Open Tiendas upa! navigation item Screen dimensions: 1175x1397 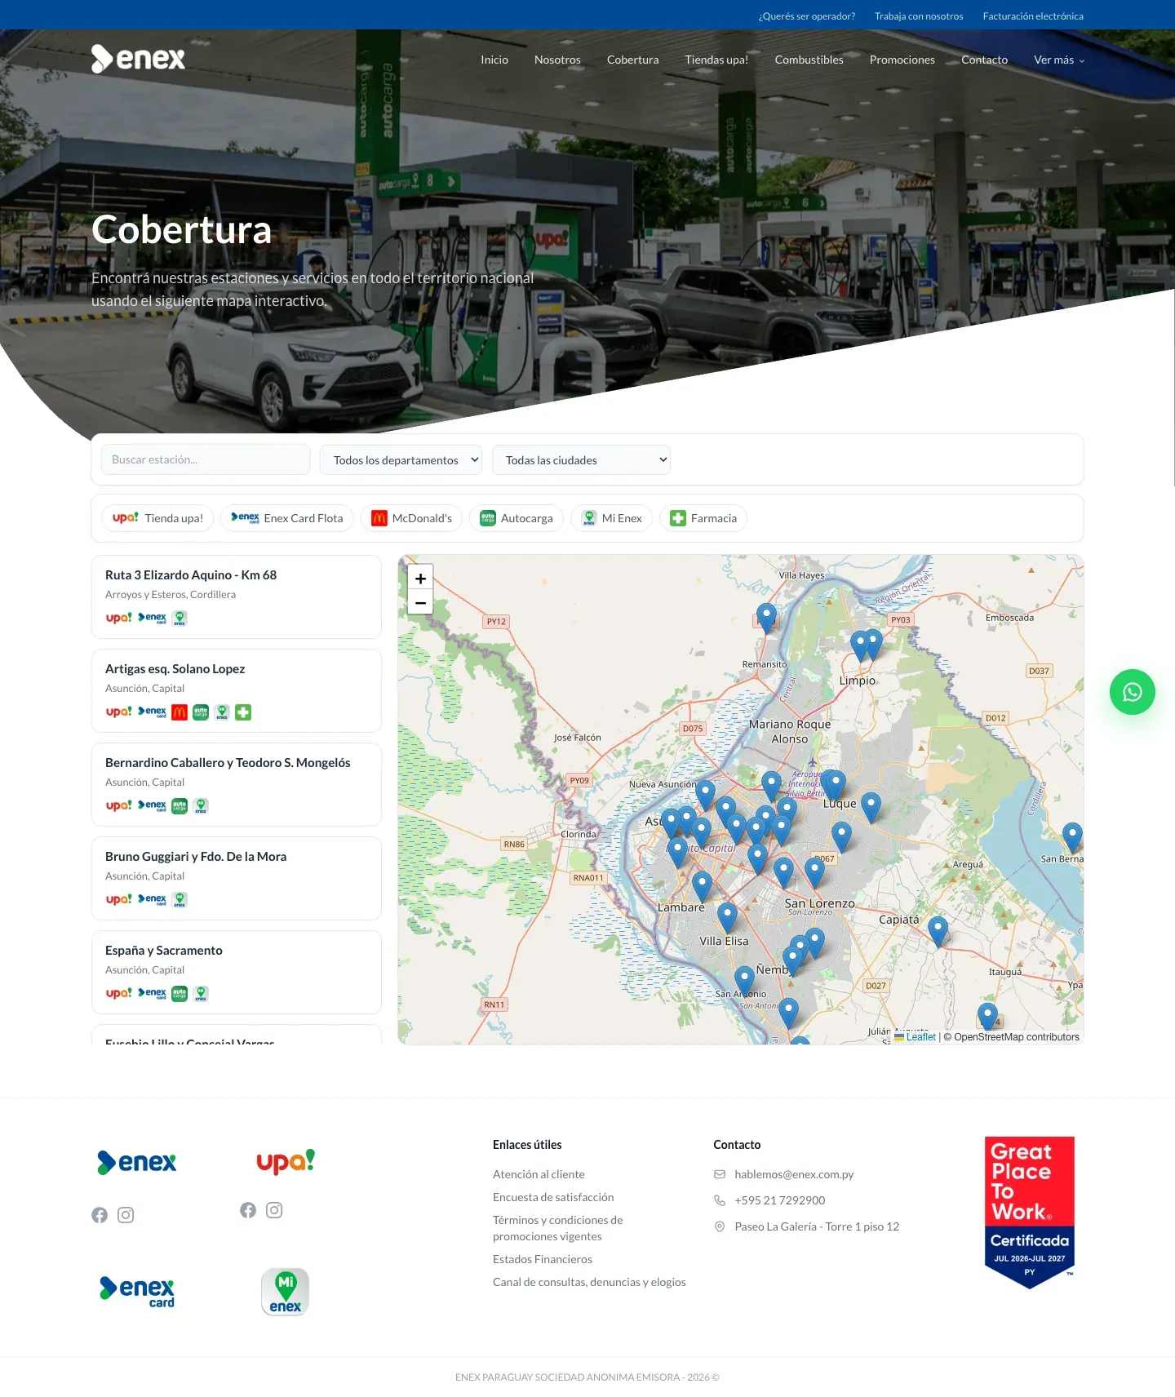click(x=716, y=60)
